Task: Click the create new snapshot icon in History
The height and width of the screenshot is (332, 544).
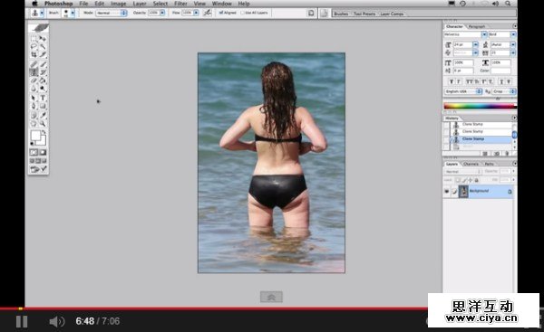Action: (x=496, y=153)
